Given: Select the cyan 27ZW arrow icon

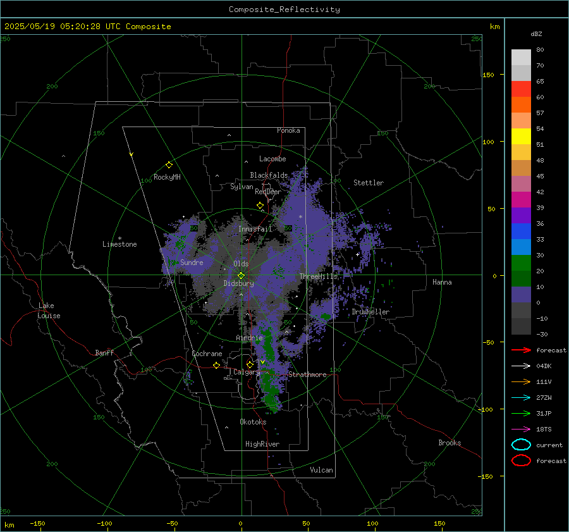Looking at the screenshot, I should (x=521, y=398).
